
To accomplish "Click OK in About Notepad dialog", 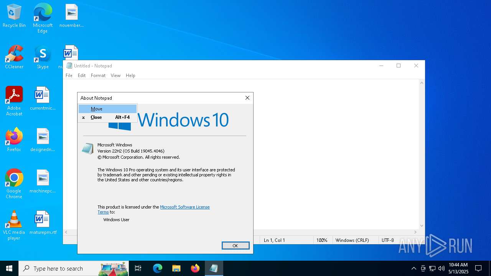I will (x=236, y=246).
